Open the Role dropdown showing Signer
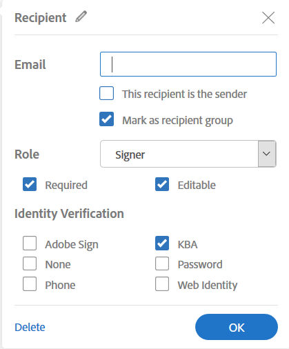Viewport: 289px width, 349px height. tap(188, 154)
